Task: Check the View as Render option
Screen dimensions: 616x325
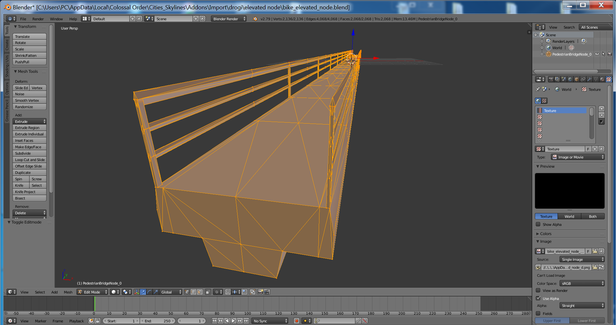Action: pos(538,290)
